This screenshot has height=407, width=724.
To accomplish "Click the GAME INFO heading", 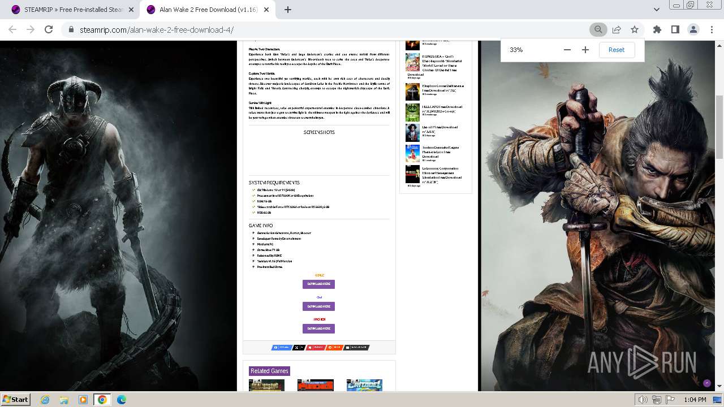I will click(261, 226).
